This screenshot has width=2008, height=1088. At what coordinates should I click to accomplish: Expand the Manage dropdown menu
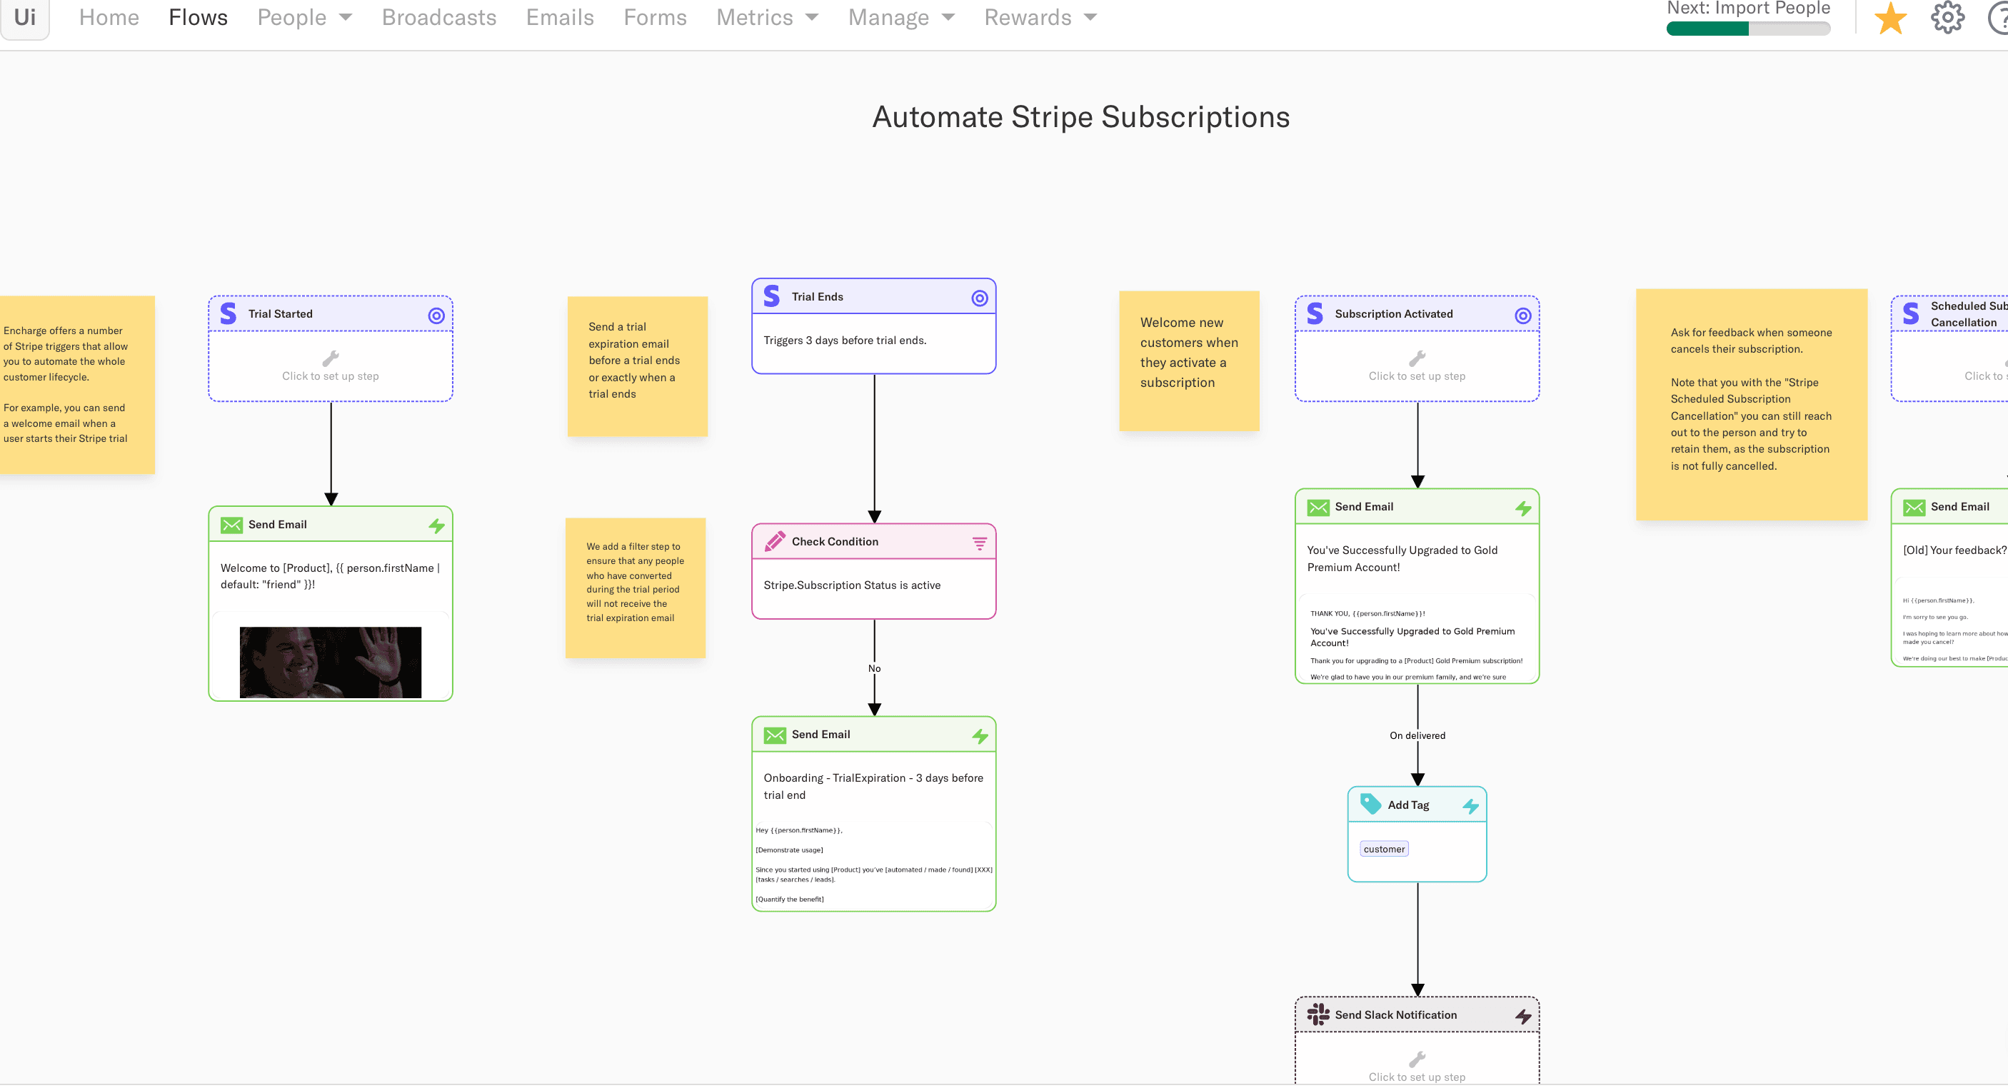901,17
